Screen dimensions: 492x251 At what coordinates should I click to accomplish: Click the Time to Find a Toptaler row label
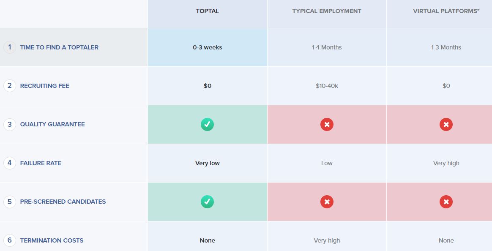tap(59, 47)
